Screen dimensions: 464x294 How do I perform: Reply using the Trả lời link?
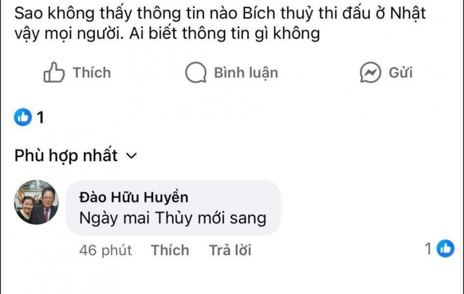click(230, 250)
